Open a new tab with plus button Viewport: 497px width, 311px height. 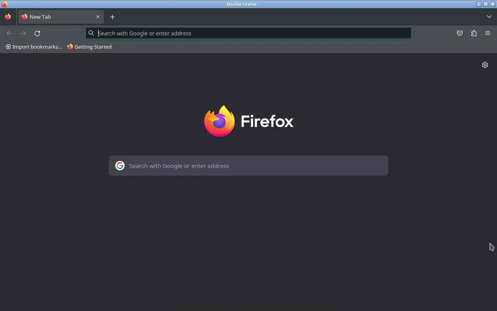112,17
